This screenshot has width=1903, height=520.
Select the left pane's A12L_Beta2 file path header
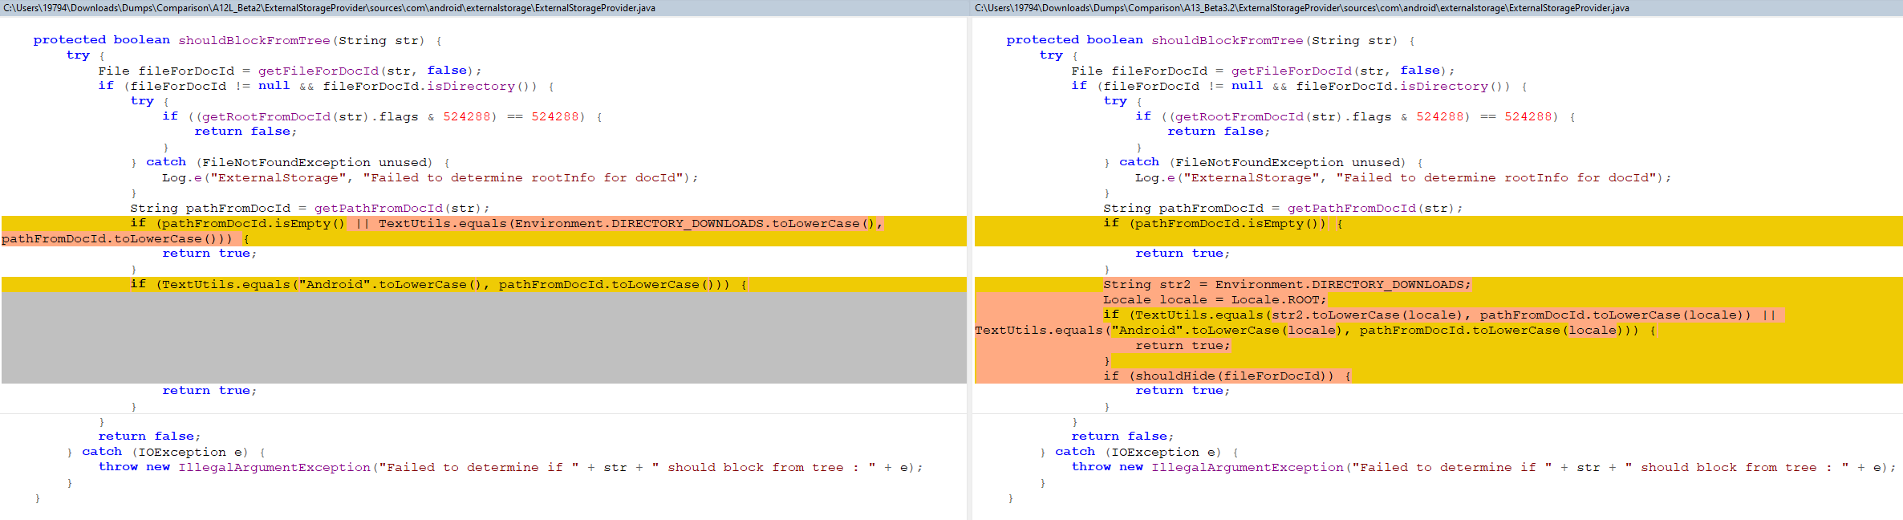pyautogui.click(x=329, y=8)
